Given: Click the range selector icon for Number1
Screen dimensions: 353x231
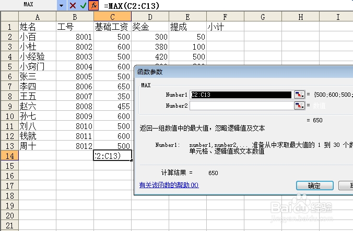Looking at the screenshot, I should click(299, 95).
